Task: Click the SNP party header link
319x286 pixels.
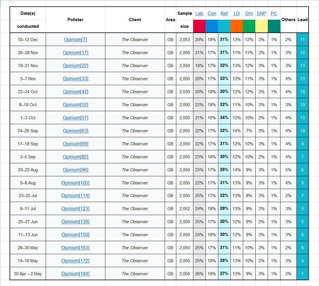Action: pyautogui.click(x=261, y=14)
